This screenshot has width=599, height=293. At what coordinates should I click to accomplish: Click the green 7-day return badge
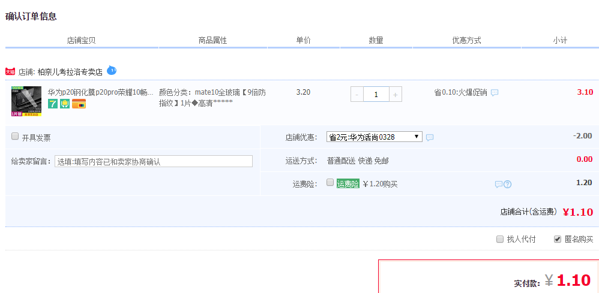(x=53, y=104)
